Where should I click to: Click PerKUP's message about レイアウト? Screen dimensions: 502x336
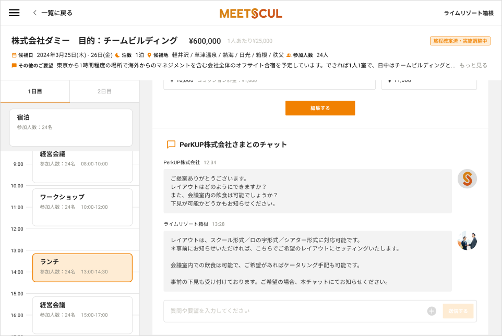coord(308,191)
